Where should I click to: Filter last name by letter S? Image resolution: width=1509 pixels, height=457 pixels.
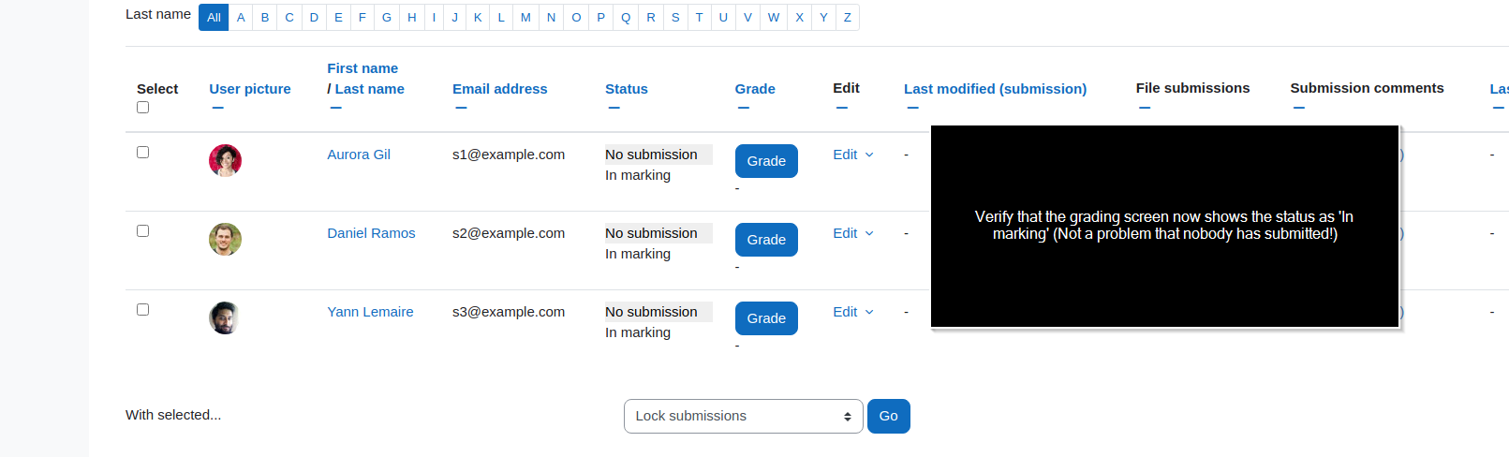pos(675,17)
